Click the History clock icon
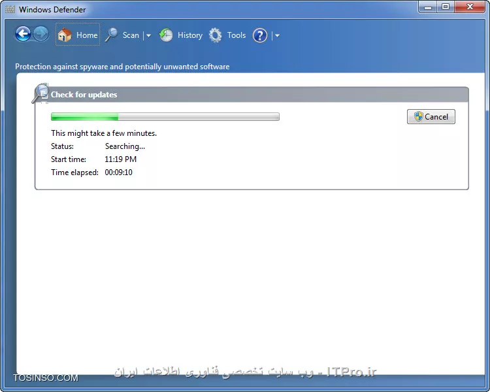The width and height of the screenshot is (490, 392). (x=166, y=35)
